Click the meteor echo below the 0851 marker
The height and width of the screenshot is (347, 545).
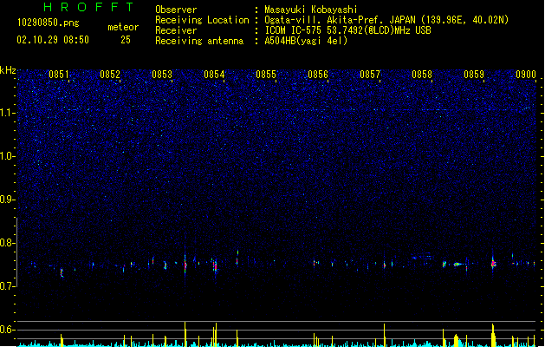coord(62,272)
